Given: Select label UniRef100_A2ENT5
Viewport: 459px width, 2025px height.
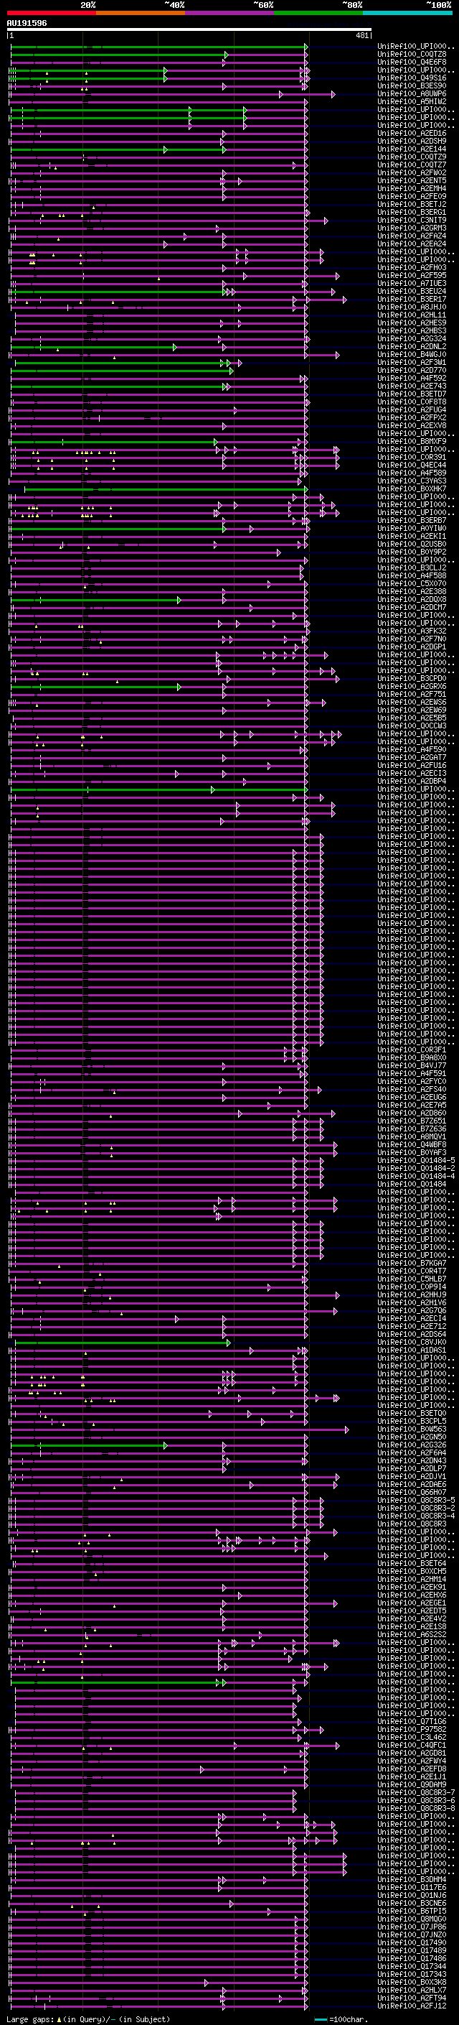Looking at the screenshot, I should 412,181.
